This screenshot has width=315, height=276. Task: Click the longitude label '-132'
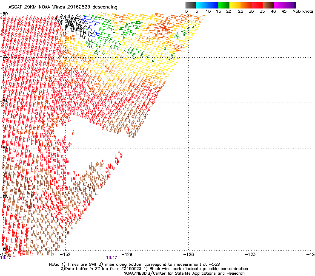point(65,254)
